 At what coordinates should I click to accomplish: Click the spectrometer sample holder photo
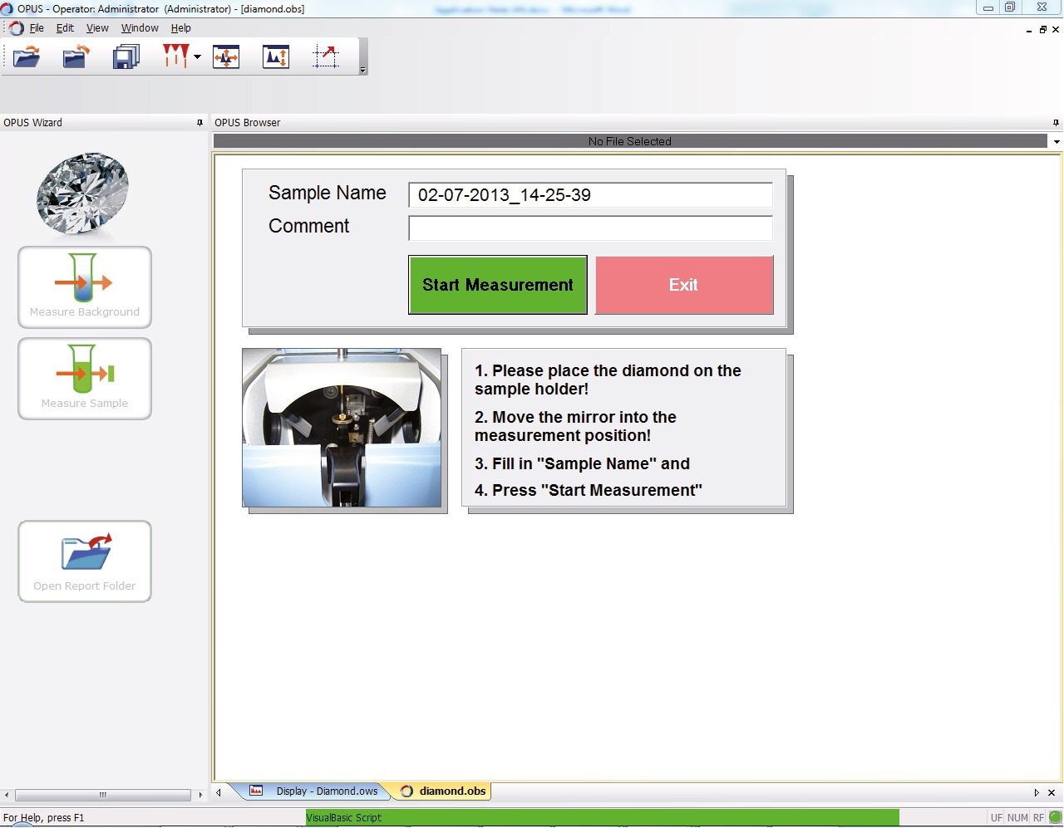[x=342, y=428]
